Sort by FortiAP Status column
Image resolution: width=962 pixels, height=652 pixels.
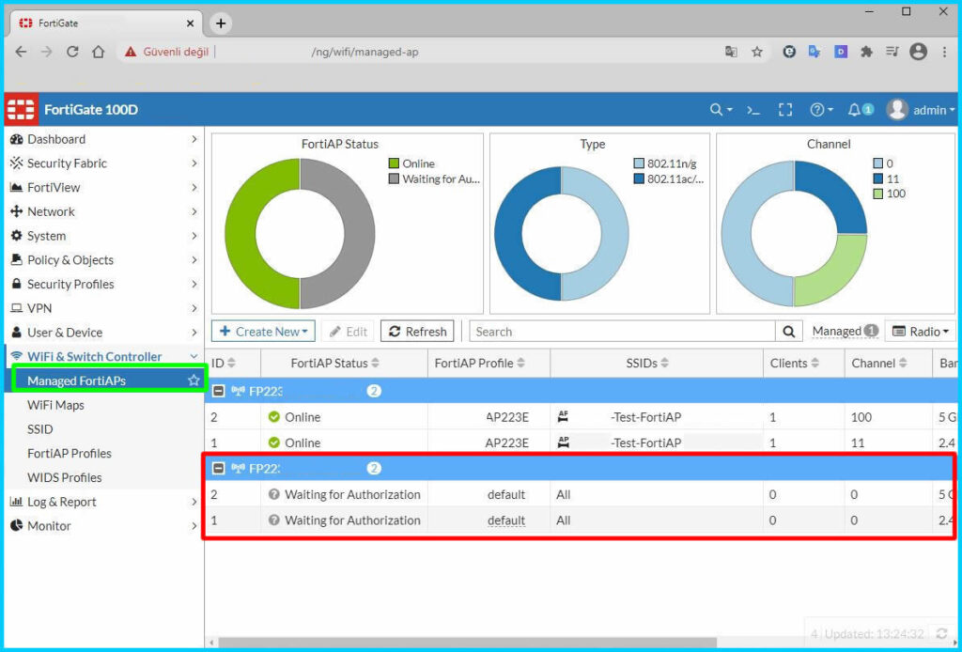pos(335,363)
